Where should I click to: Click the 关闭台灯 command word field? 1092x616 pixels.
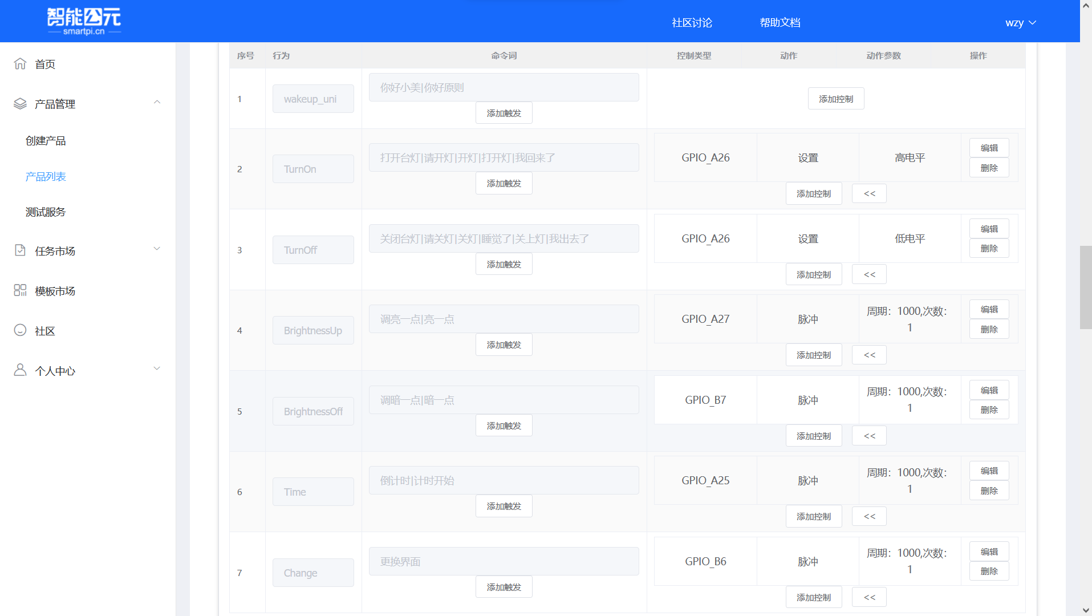click(x=504, y=238)
